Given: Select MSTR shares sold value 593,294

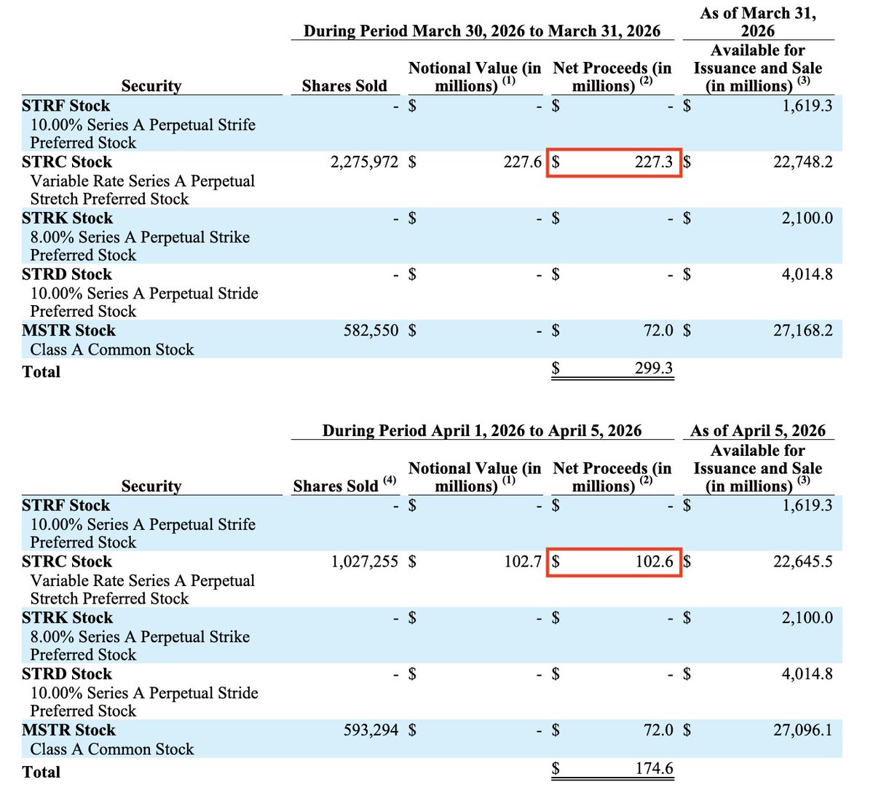Looking at the screenshot, I should 371,730.
